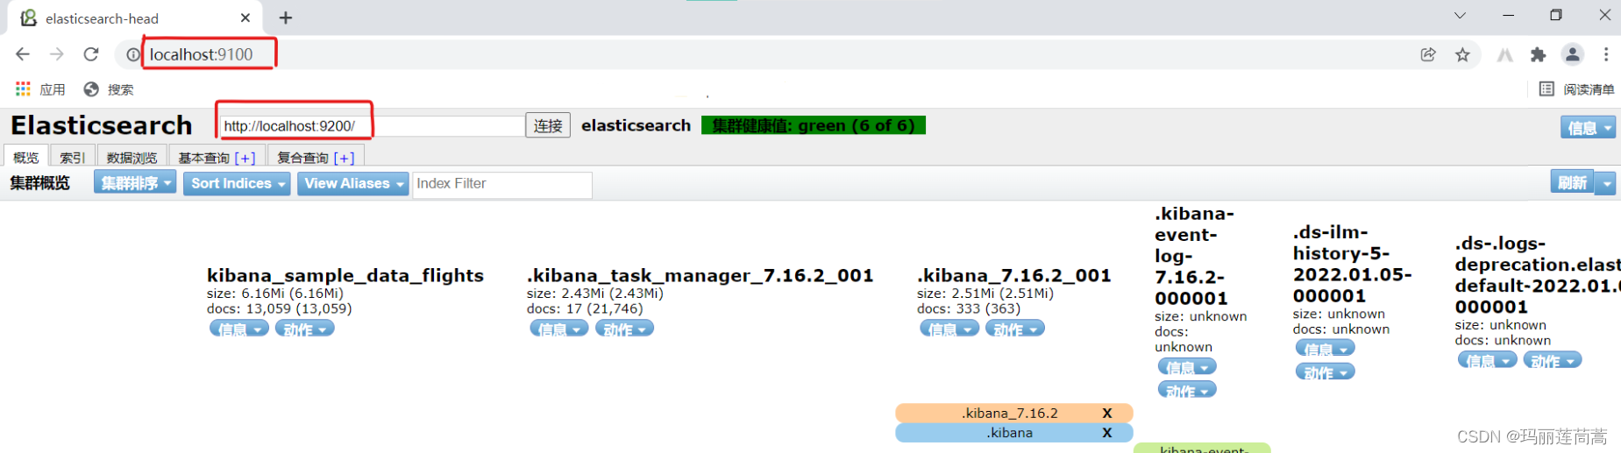Viewport: 1621px width, 453px height.
Task: Open a new browser tab with plus
Action: tap(286, 18)
